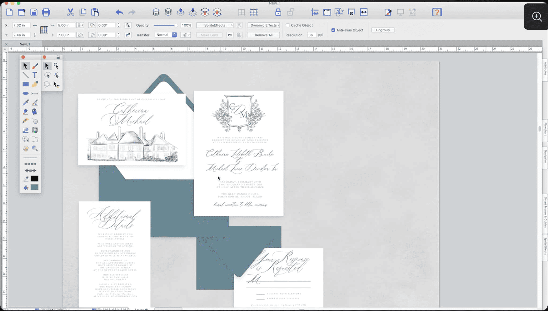Viewport: 548px width, 311px height.
Task: Open the Transfer mode dropdown showing Normal
Action: [x=166, y=35]
